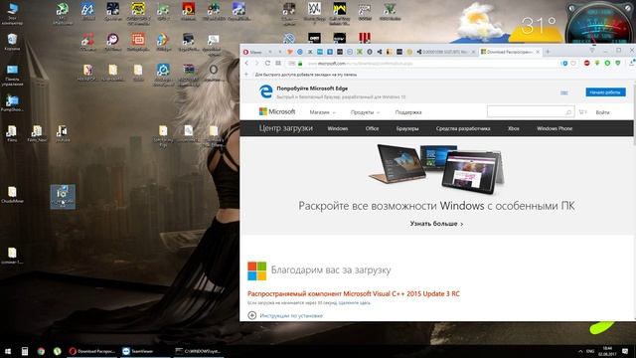This screenshot has width=636, height=358.
Task: Open the Chrome taskbar icon
Action: (41, 351)
